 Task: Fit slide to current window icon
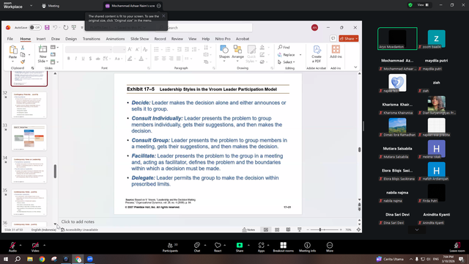358,230
